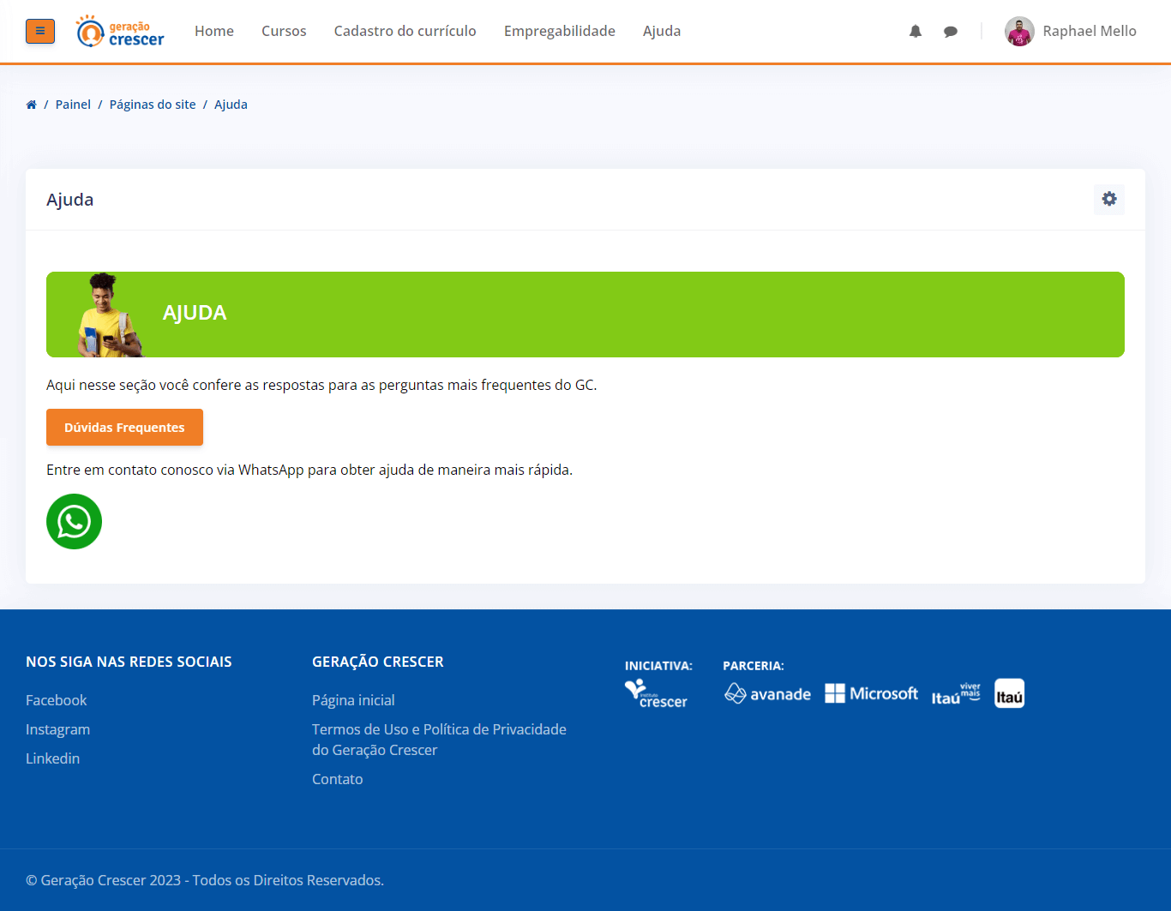Viewport: 1171px width, 911px height.
Task: Click the Microsoft partner logo
Action: (871, 693)
